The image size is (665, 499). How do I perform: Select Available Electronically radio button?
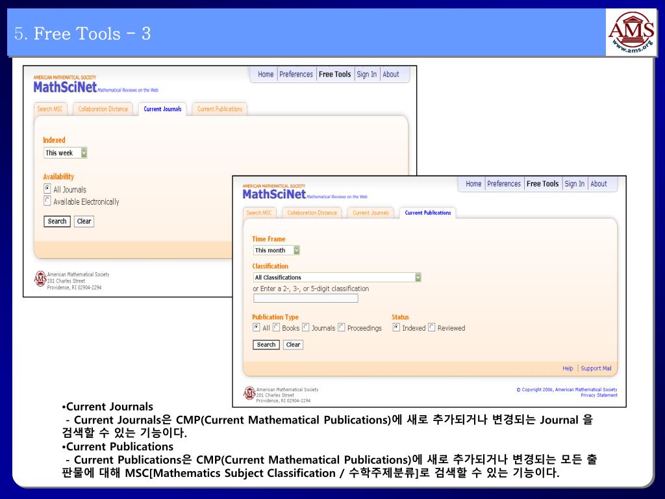coord(47,201)
